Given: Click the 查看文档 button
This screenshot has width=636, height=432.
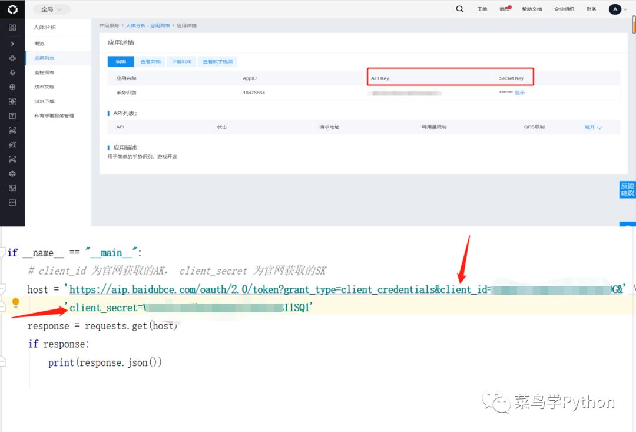Looking at the screenshot, I should pos(151,62).
